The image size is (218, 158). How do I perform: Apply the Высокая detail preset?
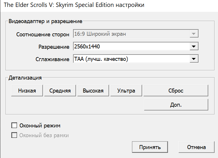(x=93, y=91)
